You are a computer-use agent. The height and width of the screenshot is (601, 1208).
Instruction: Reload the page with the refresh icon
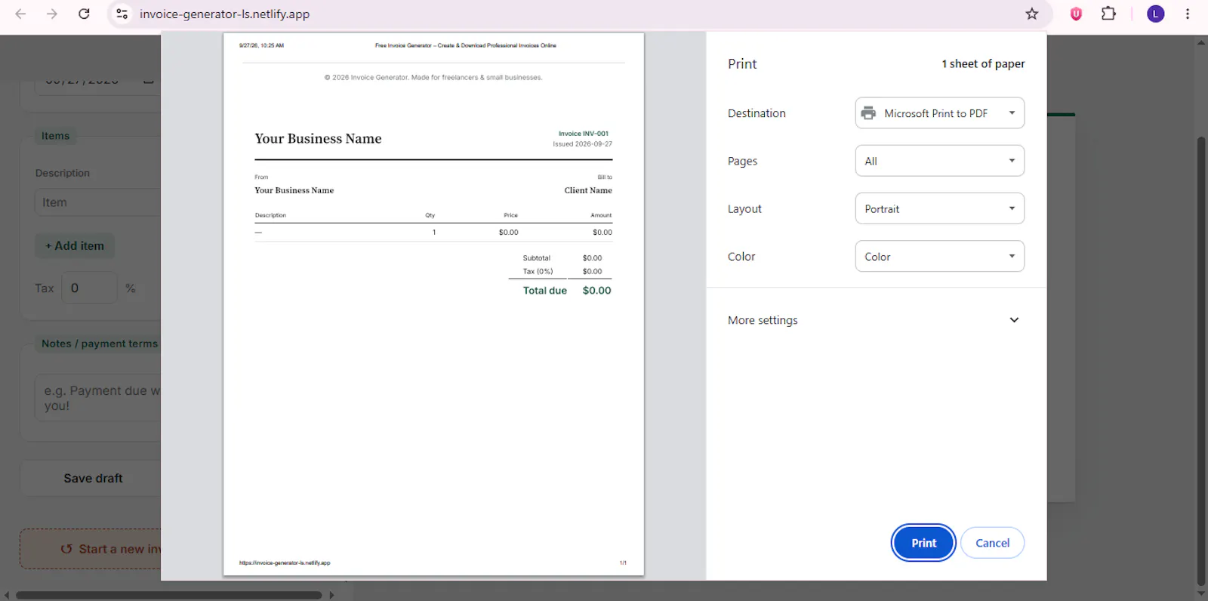click(84, 14)
